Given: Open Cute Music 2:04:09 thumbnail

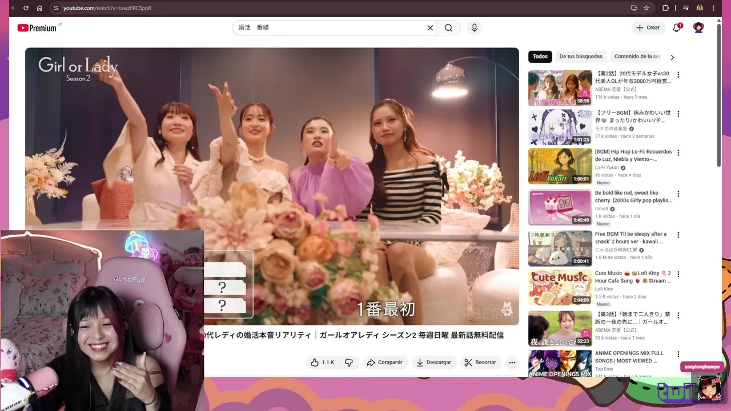Looking at the screenshot, I should coord(560,288).
